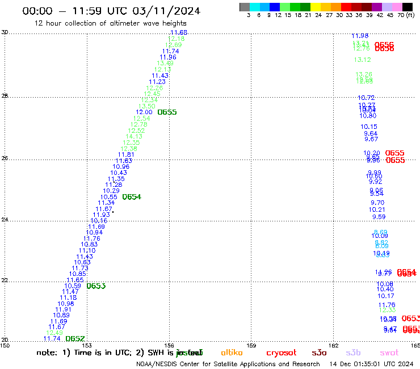Click the '70 (ft)' scale label
The height and width of the screenshot is (369, 420).
point(406,15)
